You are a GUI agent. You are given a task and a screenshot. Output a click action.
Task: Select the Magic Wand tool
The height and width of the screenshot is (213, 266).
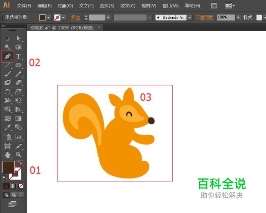[x=7, y=47]
